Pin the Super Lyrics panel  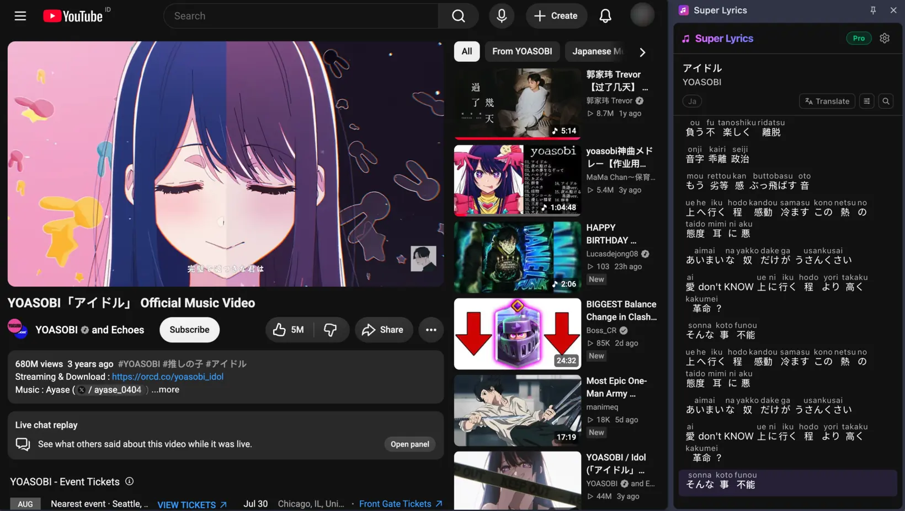pos(873,10)
